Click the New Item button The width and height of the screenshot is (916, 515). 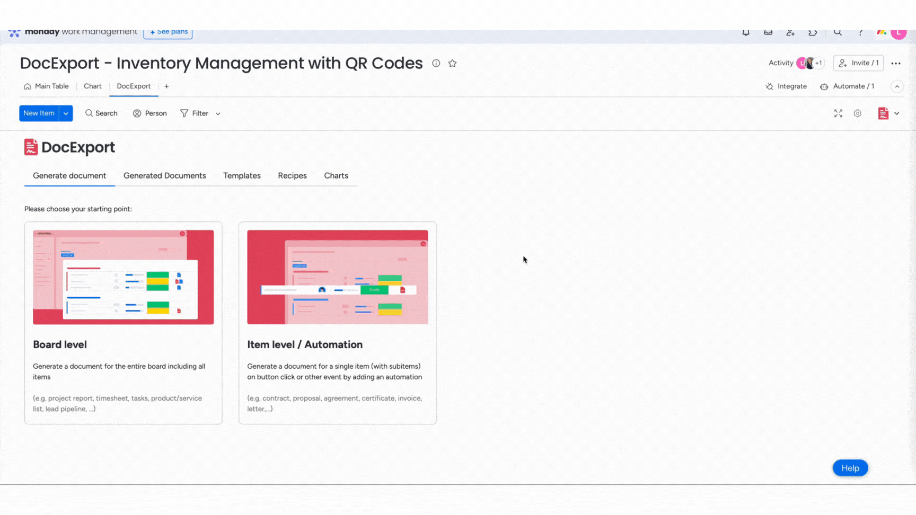tap(39, 113)
